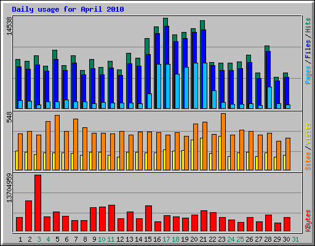Click day 25 on the x-axis
This screenshot has width=315, height=246.
240,239
